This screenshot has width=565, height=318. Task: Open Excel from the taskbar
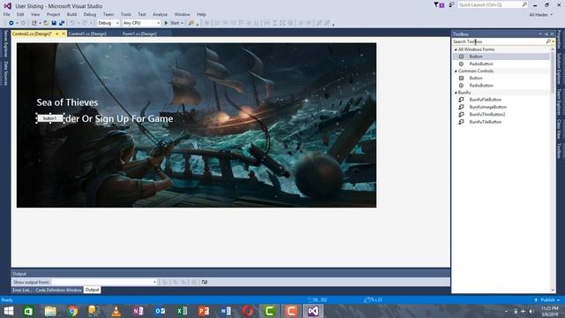(182, 311)
